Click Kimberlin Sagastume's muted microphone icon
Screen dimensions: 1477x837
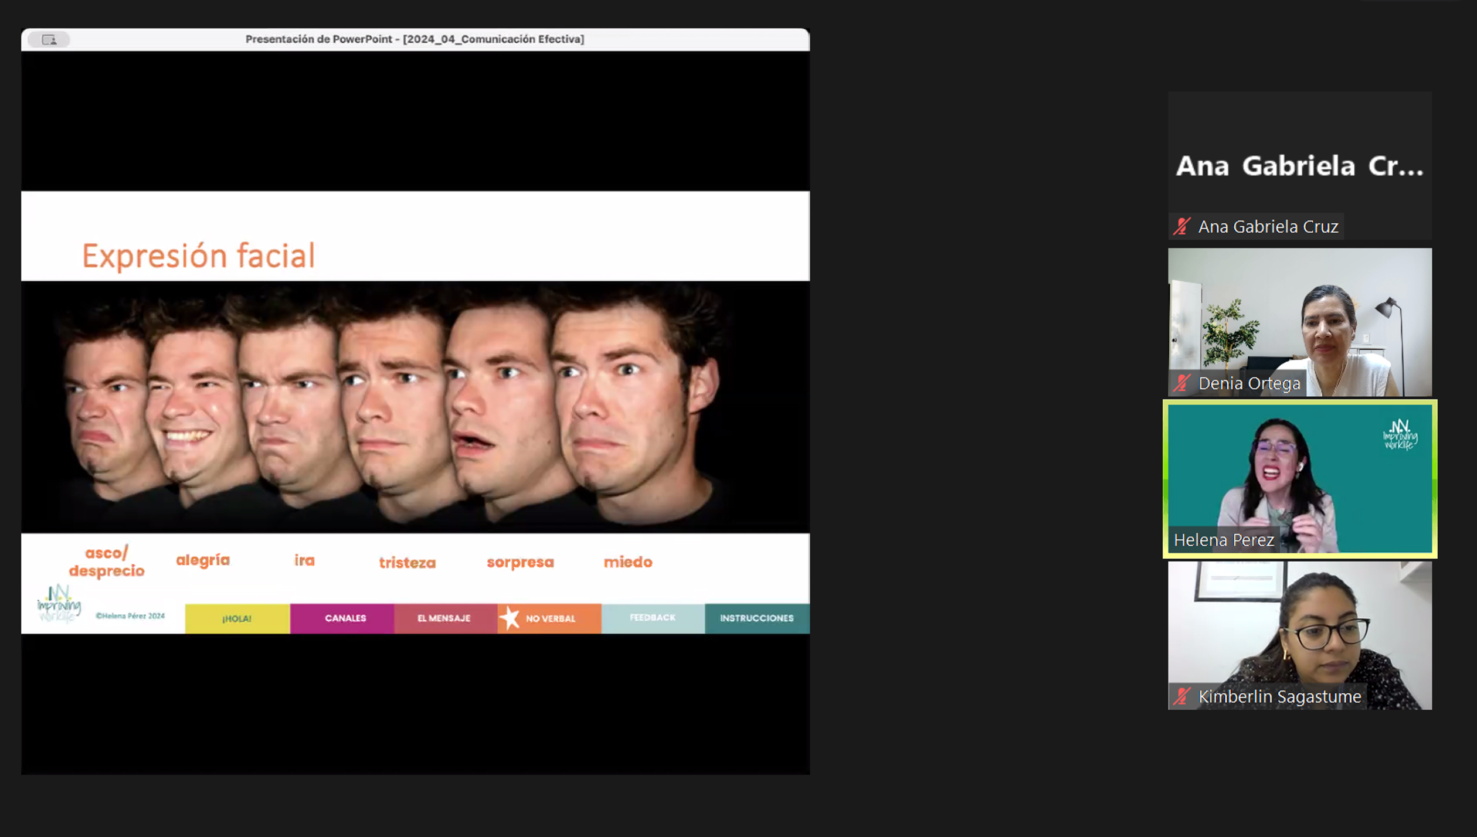point(1181,696)
